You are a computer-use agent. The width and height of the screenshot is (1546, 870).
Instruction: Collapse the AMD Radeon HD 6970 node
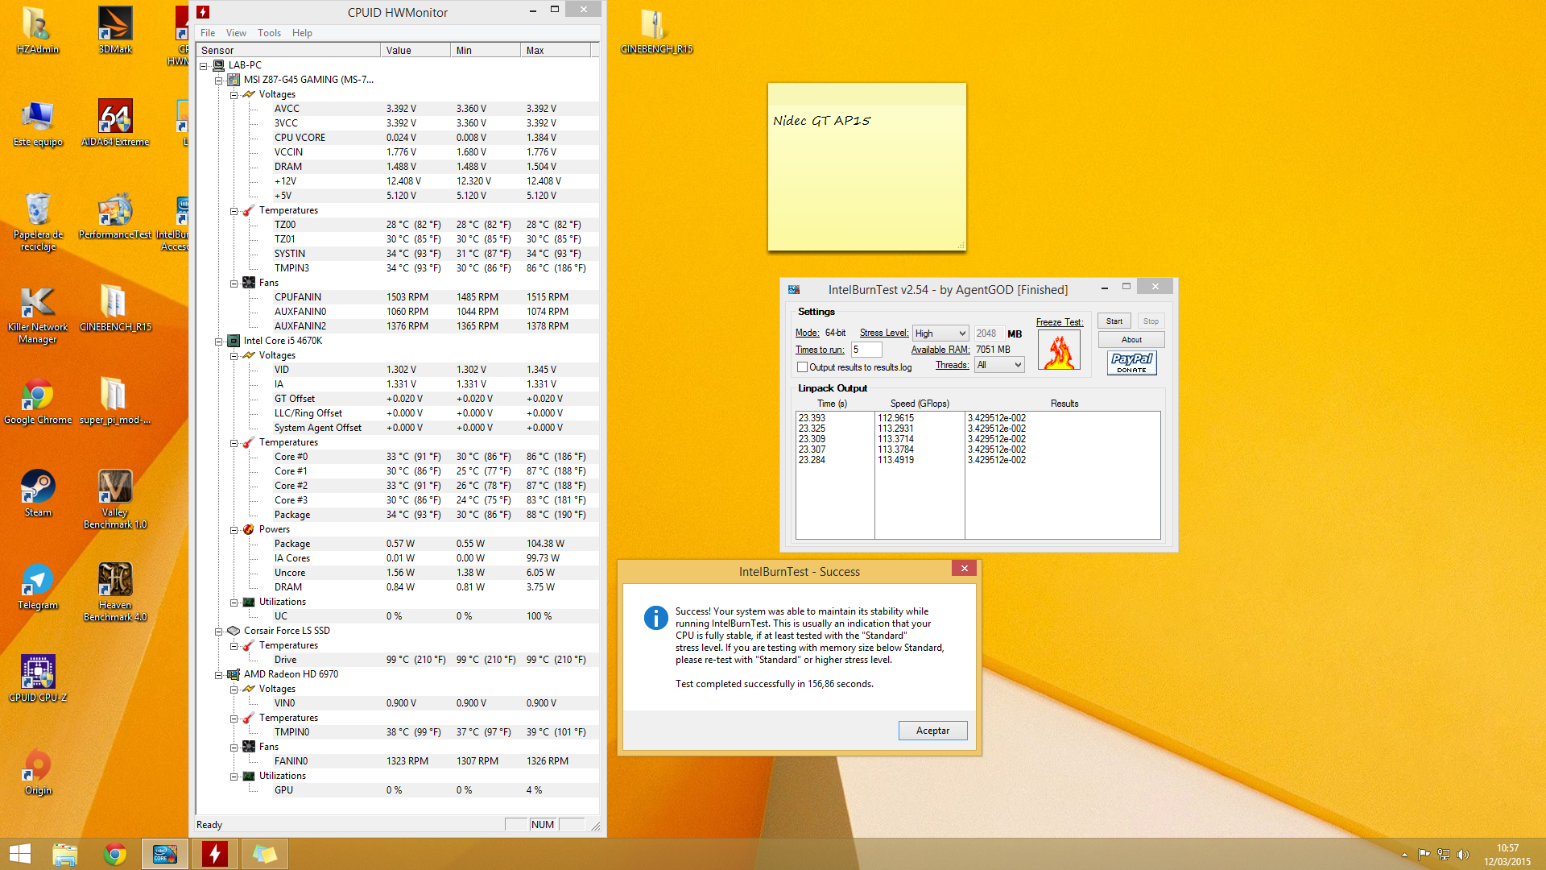(218, 674)
